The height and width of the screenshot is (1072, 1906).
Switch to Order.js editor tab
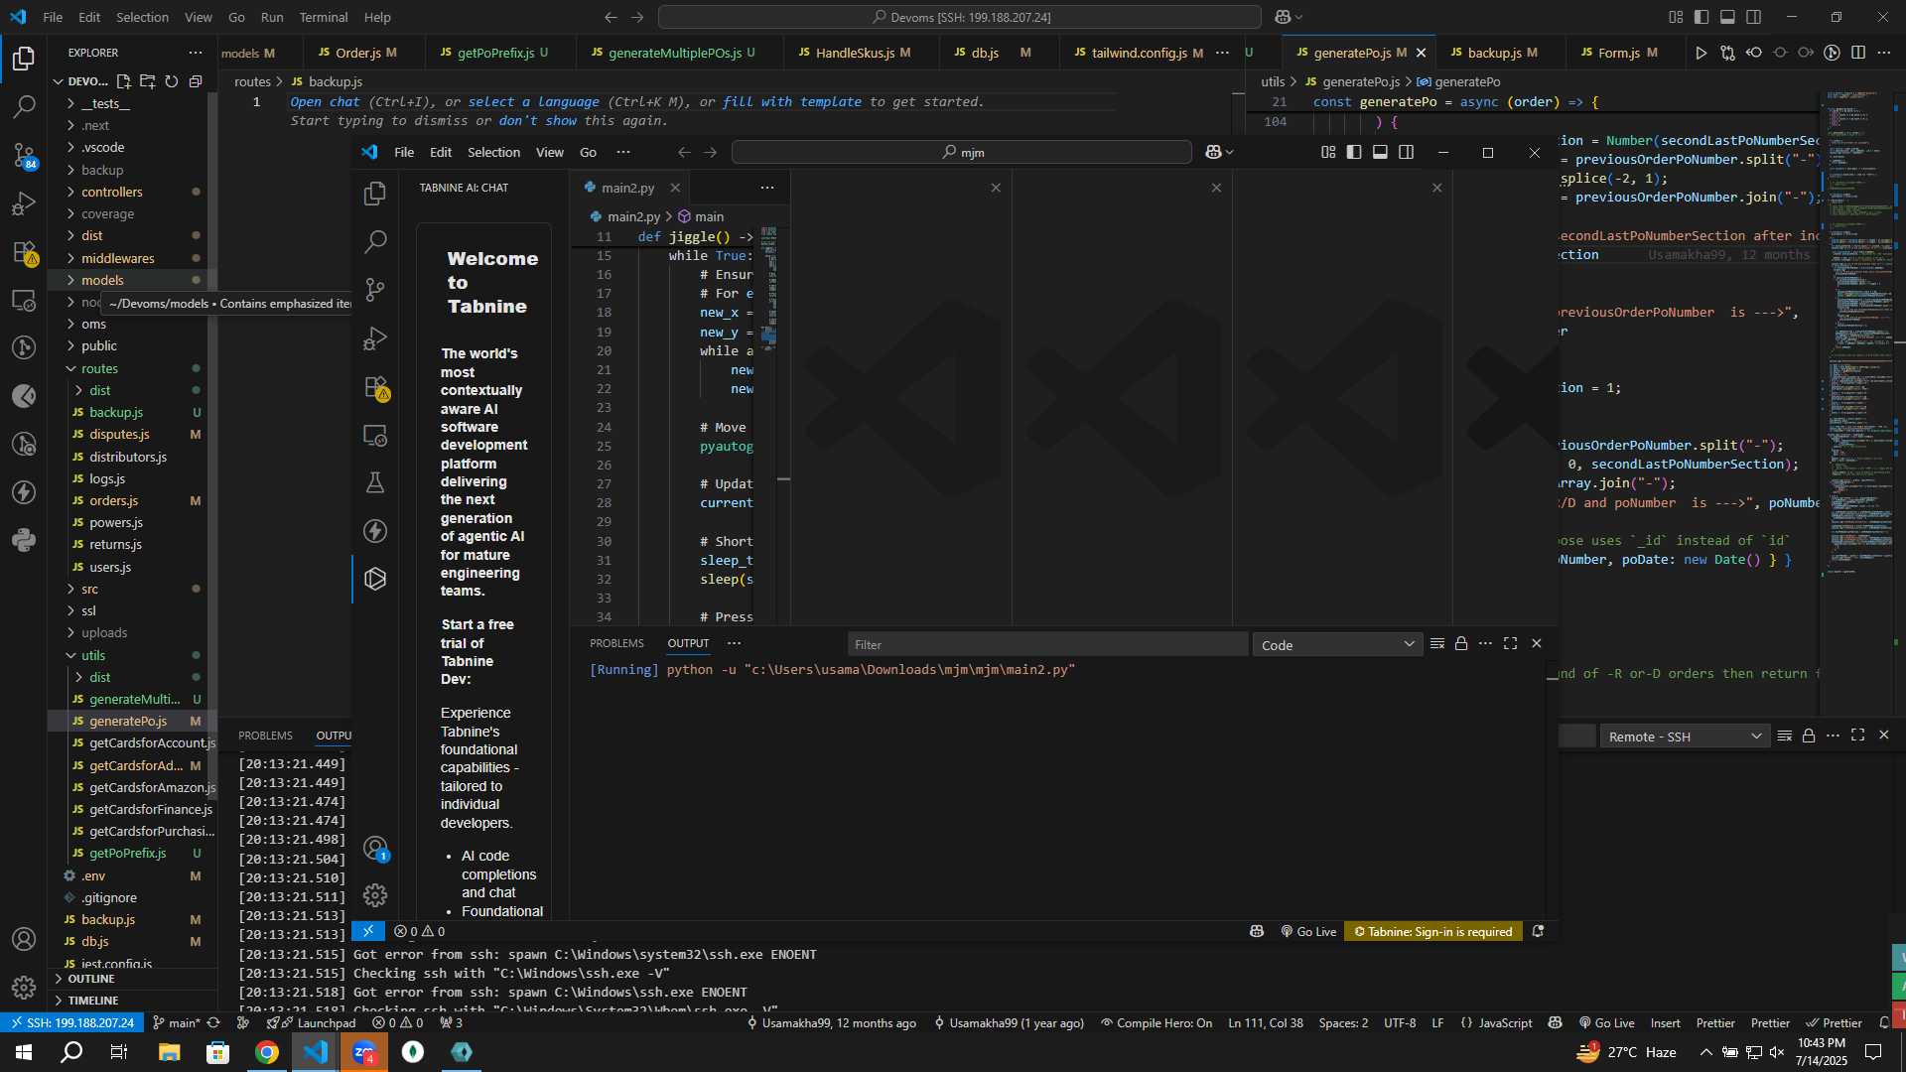tap(357, 53)
